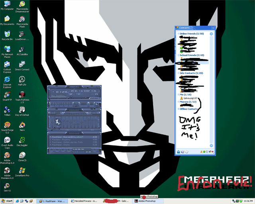255x204 pixels.
Task: Open the Contacts window title dropdown arrow
Action: tap(213, 28)
